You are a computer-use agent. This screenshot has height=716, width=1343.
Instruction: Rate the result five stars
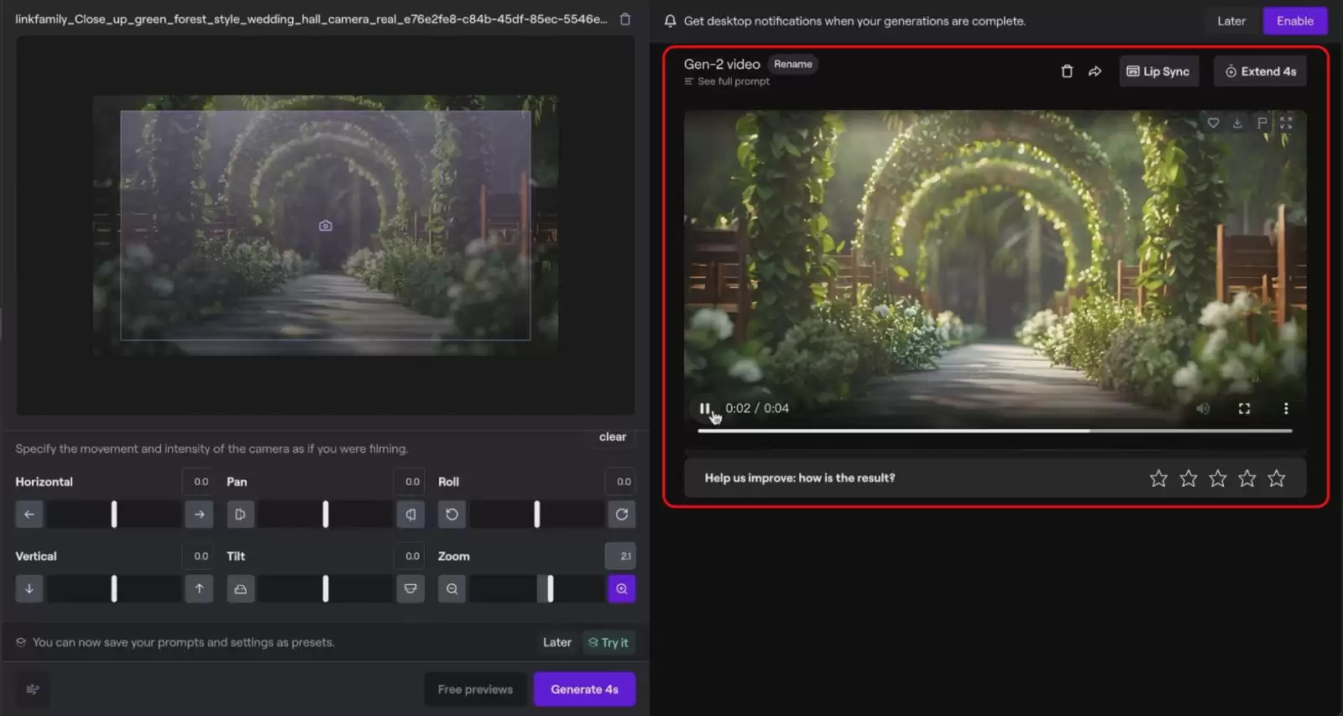[x=1277, y=478]
